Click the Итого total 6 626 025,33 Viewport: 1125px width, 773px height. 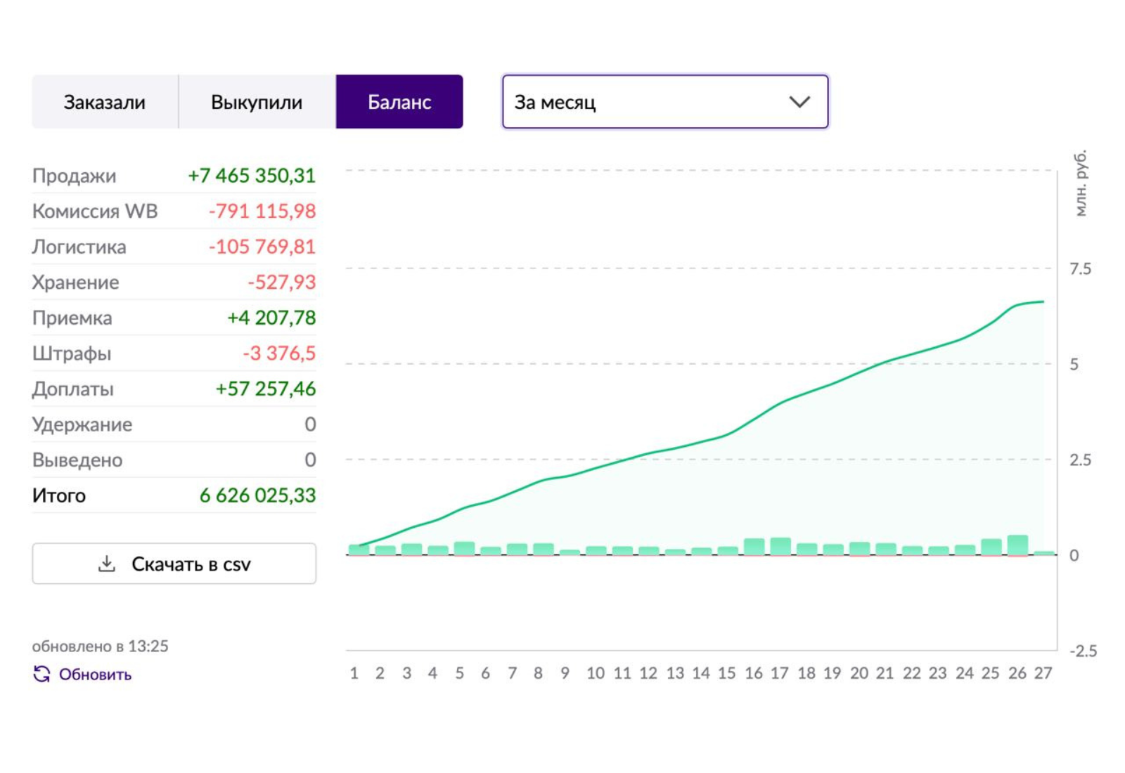pos(257,495)
